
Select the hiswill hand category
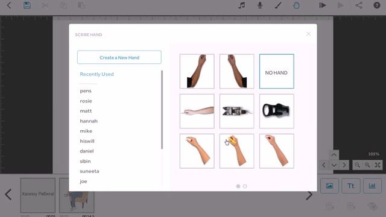[87, 141]
